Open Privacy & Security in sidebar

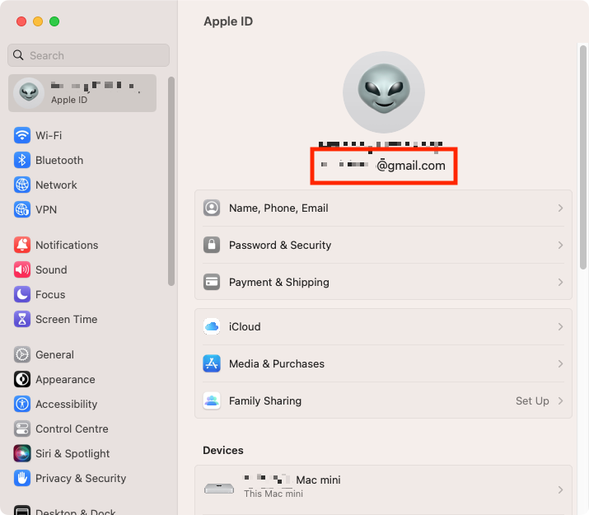click(81, 479)
